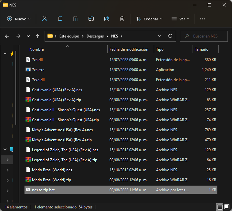
Task: Open recent locations dropdown arrow
Action: pos(28,36)
